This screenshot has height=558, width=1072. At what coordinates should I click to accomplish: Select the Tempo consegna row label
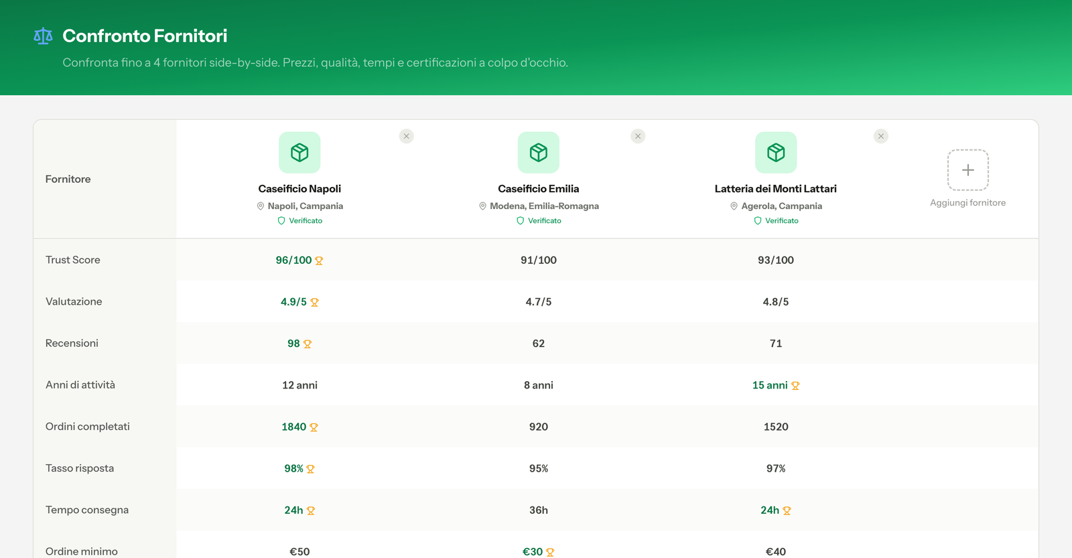click(x=87, y=510)
